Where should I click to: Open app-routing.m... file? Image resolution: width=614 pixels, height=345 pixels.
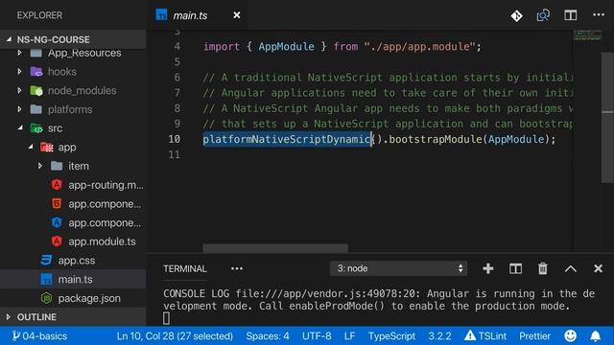pyautogui.click(x=106, y=185)
